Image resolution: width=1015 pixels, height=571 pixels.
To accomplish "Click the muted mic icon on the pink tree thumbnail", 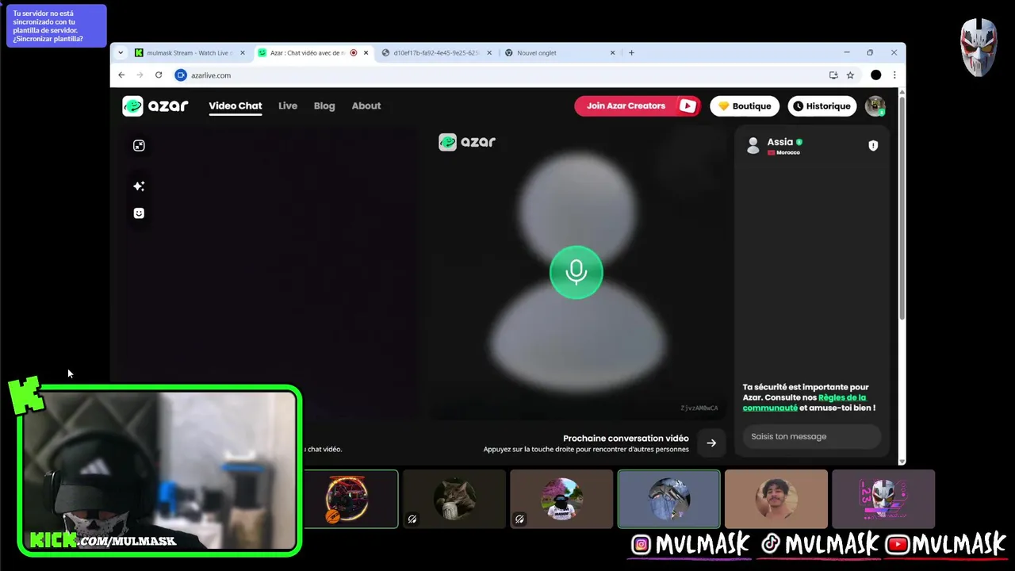I will [519, 519].
